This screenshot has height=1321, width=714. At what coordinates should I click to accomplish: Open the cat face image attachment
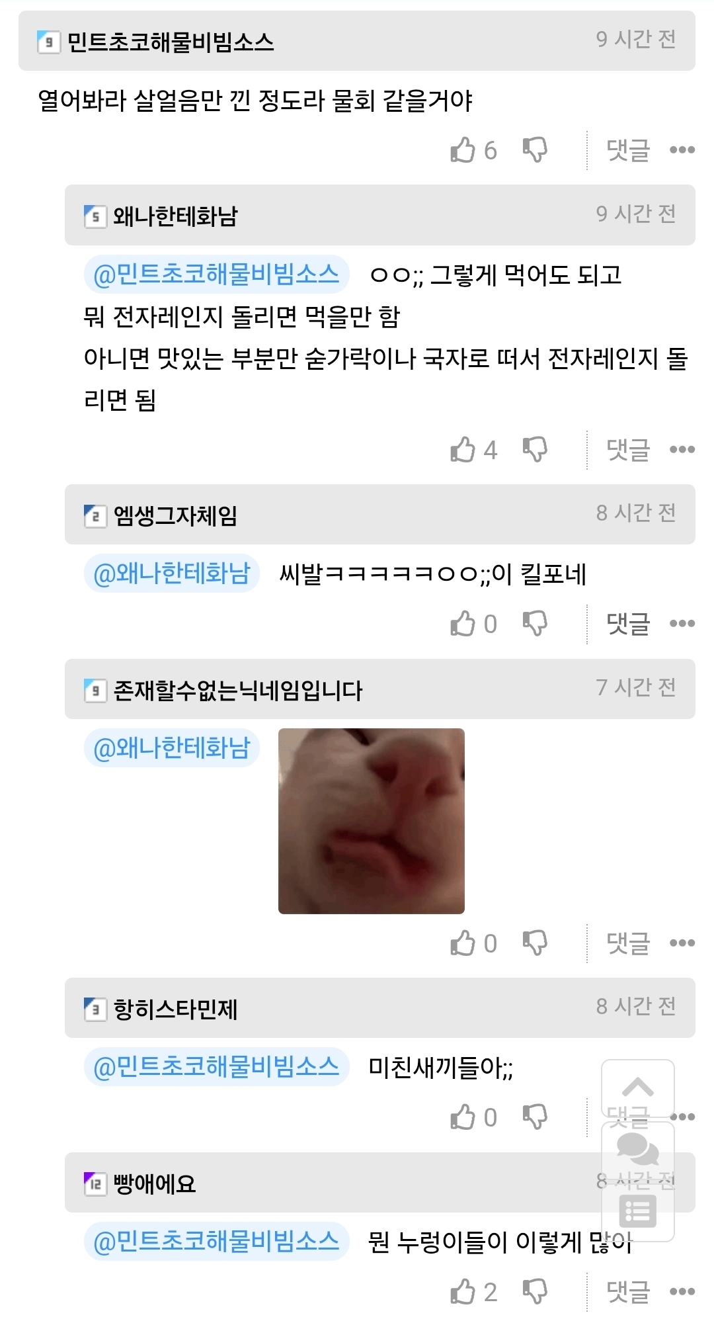click(x=372, y=821)
